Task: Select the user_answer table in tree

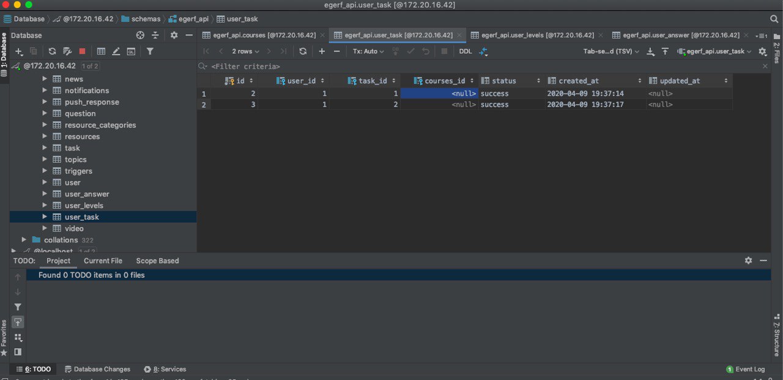Action: pyautogui.click(x=87, y=194)
